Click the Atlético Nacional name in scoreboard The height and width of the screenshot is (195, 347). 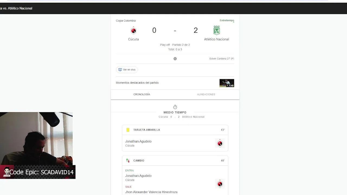217,39
